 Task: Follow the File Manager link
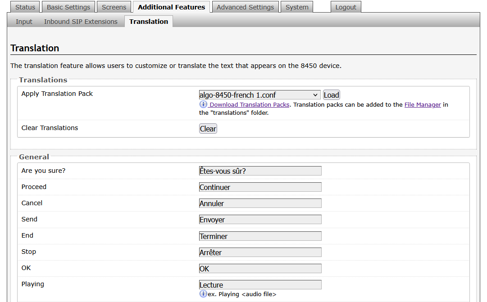[422, 104]
